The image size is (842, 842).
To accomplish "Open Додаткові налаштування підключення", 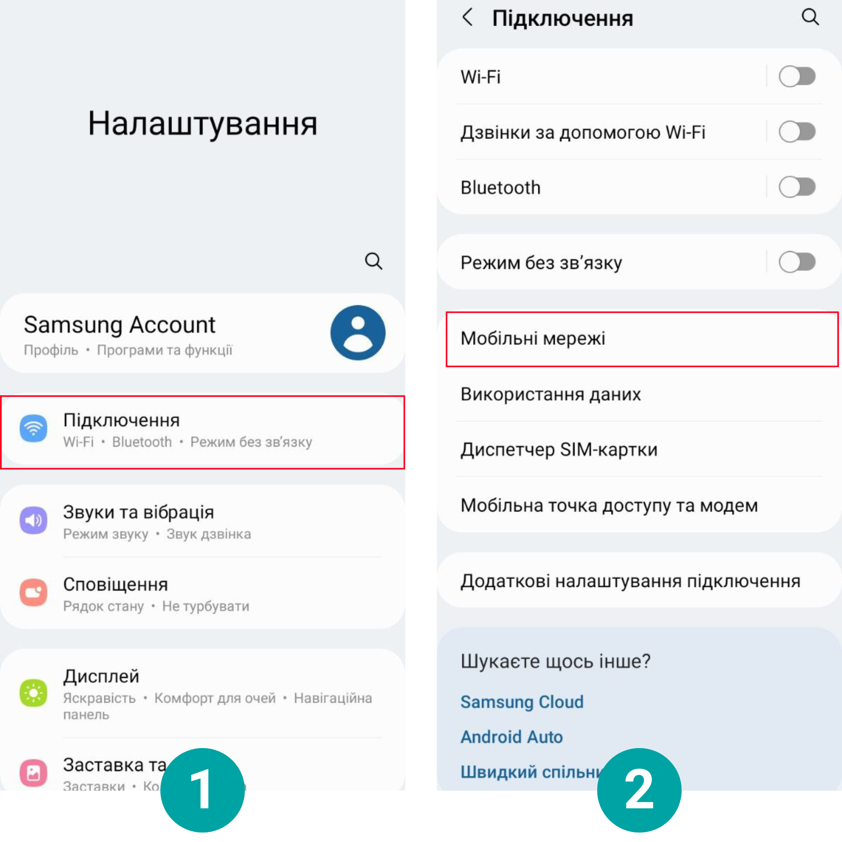I will pyautogui.click(x=639, y=580).
